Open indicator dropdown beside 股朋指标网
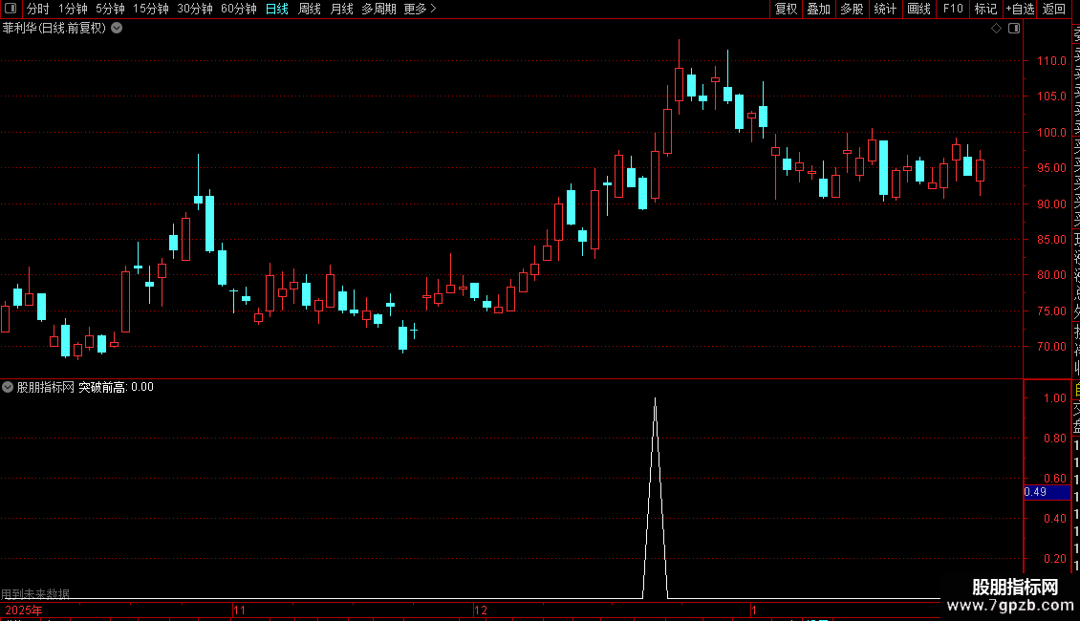Viewport: 1080px width, 621px height. [x=8, y=387]
